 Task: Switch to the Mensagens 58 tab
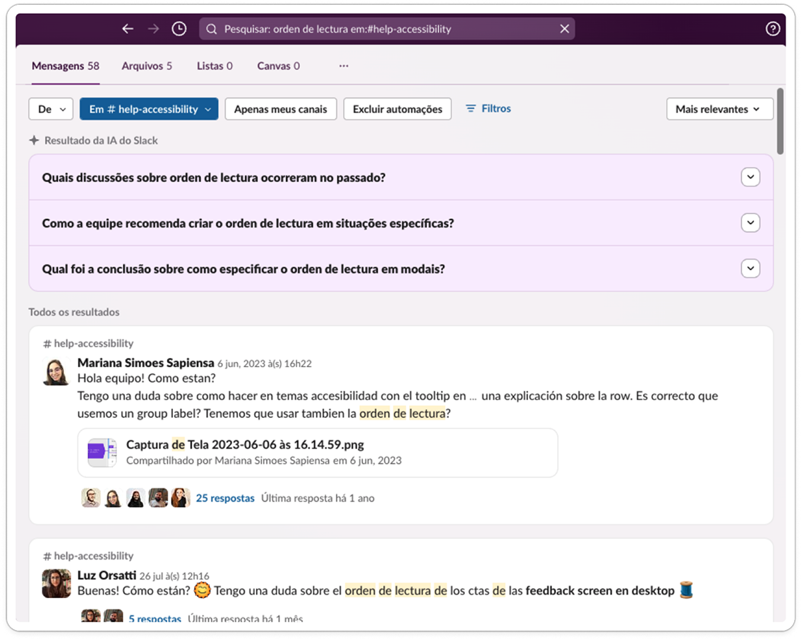(x=65, y=66)
